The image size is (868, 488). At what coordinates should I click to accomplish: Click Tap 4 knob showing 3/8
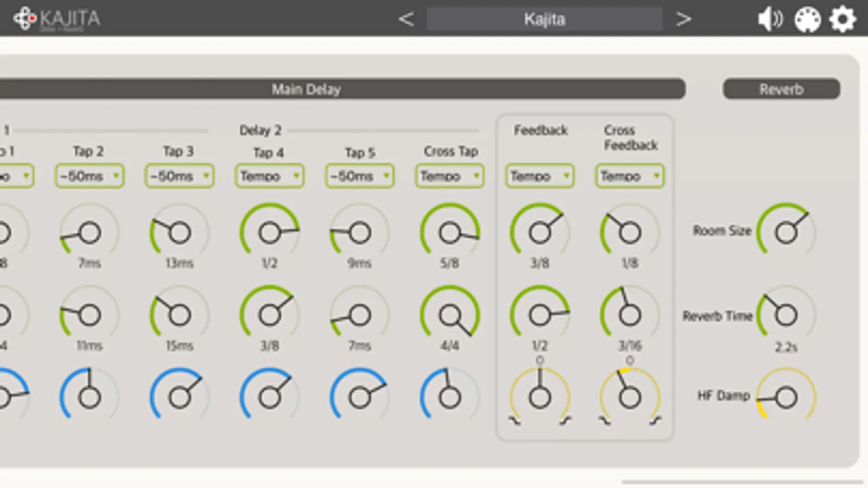(x=269, y=314)
